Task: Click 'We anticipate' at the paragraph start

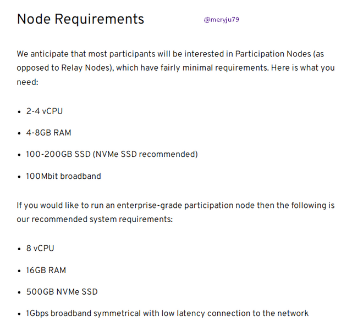Action: [x=41, y=54]
